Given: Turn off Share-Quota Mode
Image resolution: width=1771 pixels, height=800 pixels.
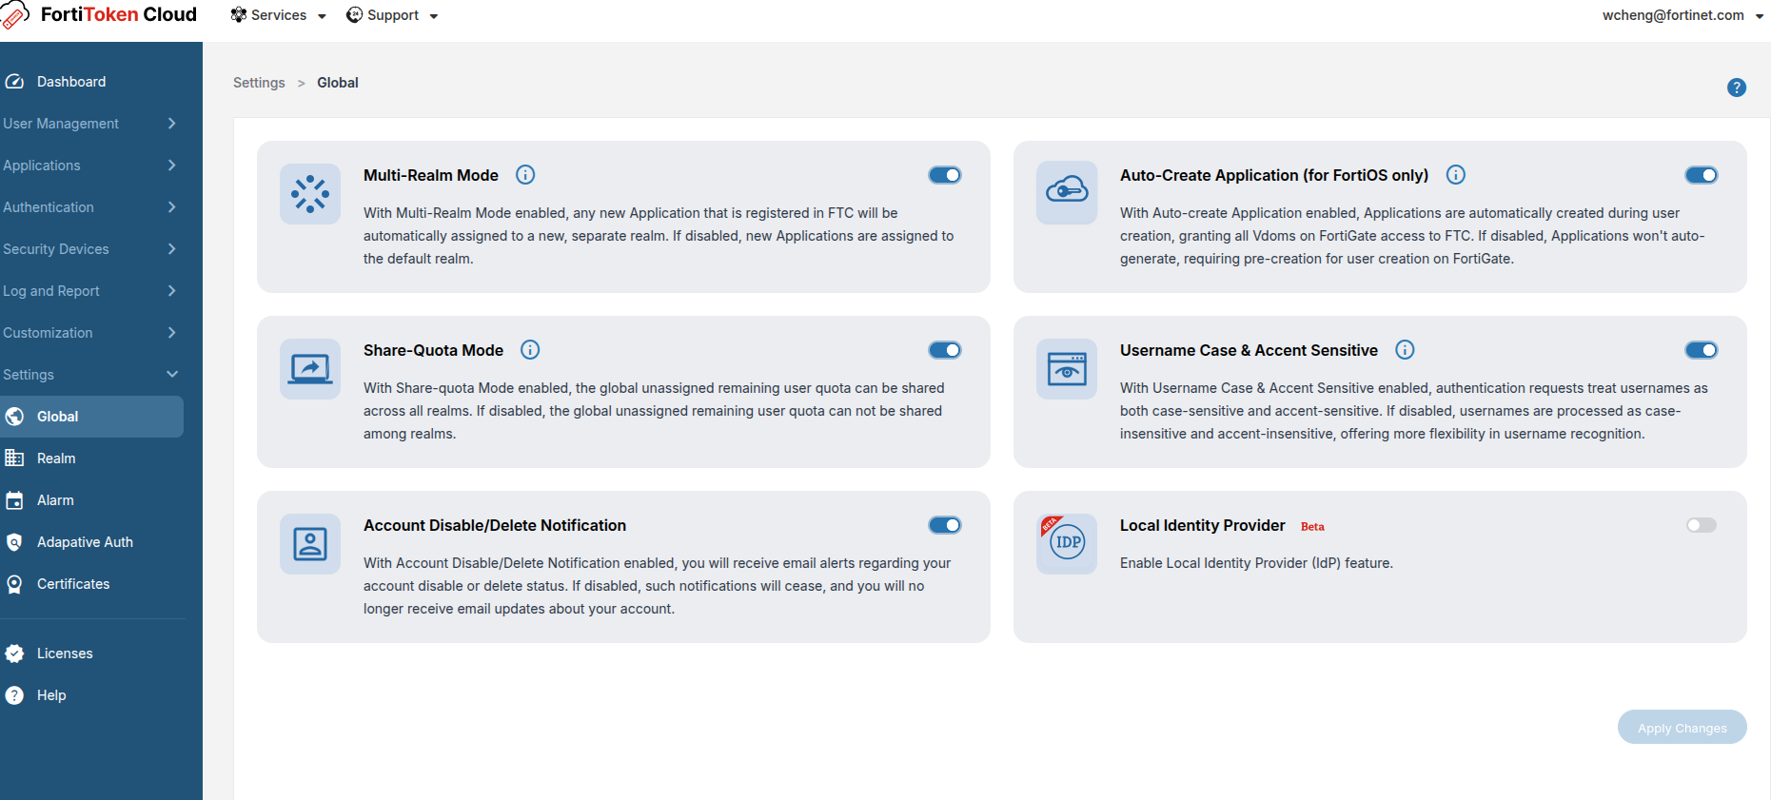Looking at the screenshot, I should coord(944,350).
